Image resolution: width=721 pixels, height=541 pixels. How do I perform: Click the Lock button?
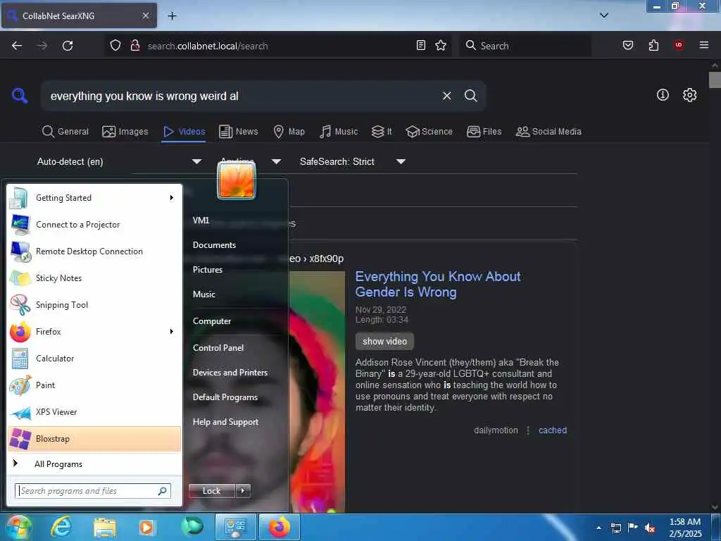(x=211, y=491)
